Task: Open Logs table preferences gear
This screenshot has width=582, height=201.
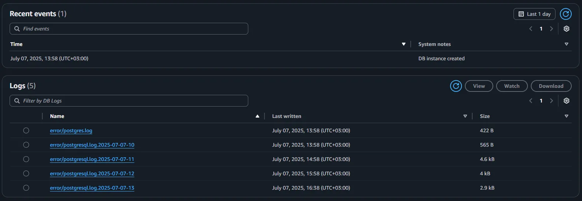Action: pos(567,101)
